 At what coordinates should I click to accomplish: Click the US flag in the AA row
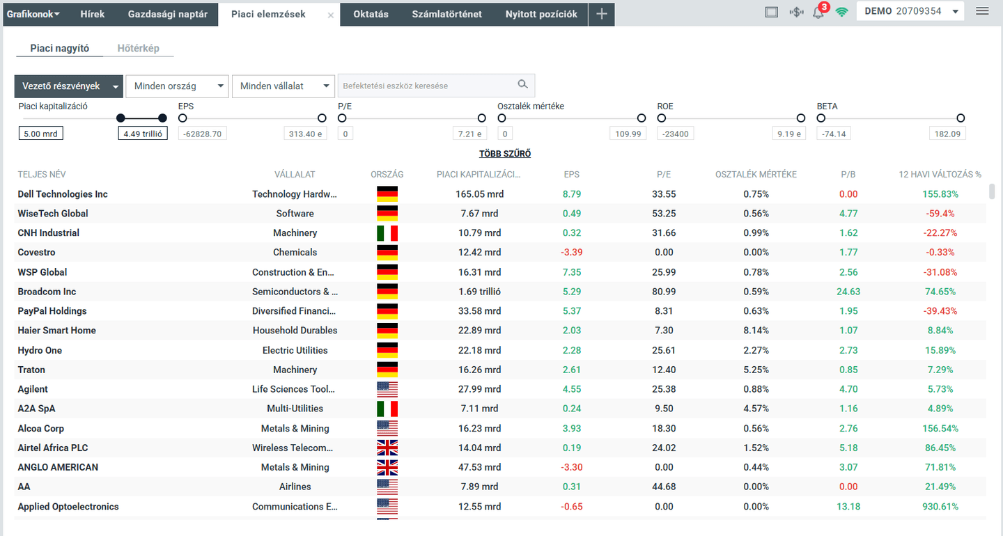click(x=387, y=487)
